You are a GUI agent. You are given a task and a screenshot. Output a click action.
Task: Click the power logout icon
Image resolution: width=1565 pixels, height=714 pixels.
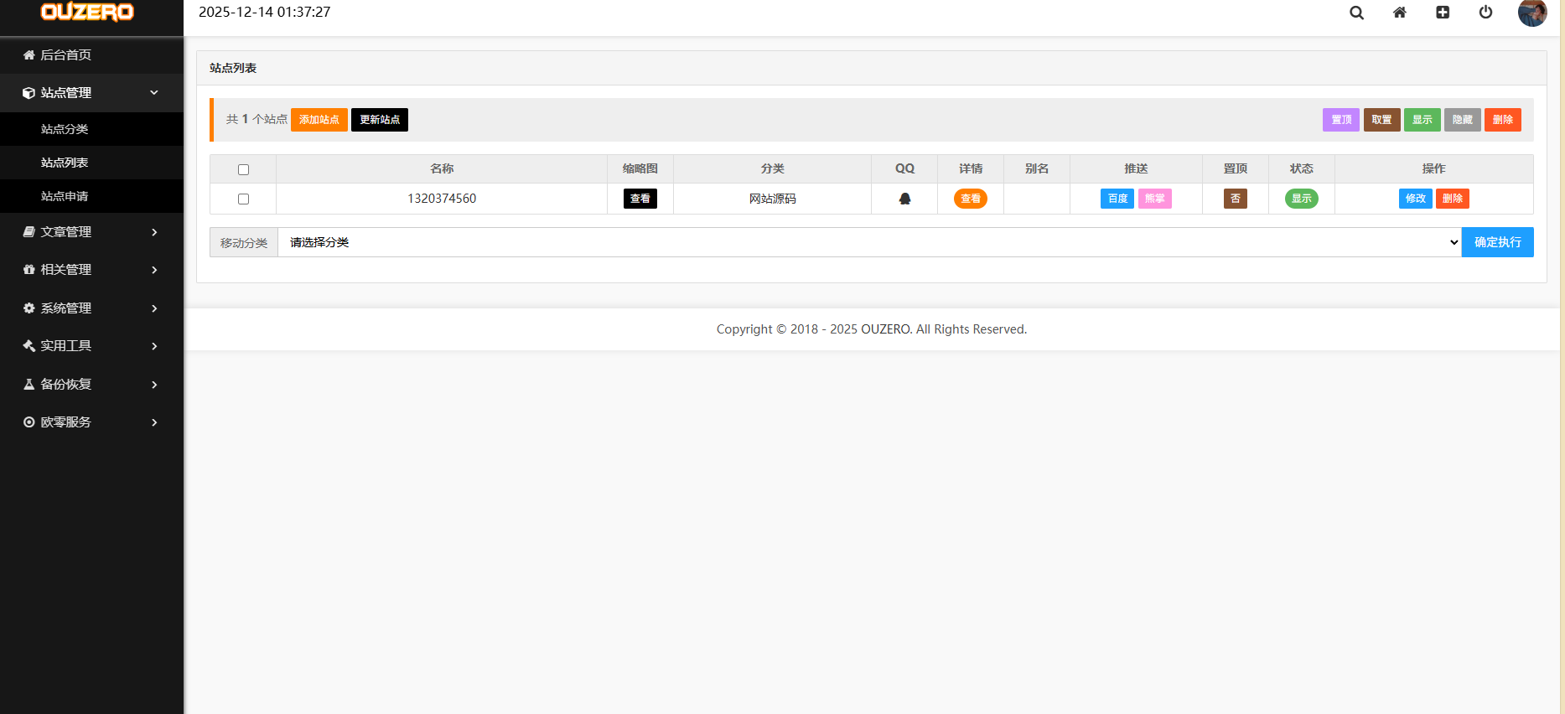tap(1485, 13)
